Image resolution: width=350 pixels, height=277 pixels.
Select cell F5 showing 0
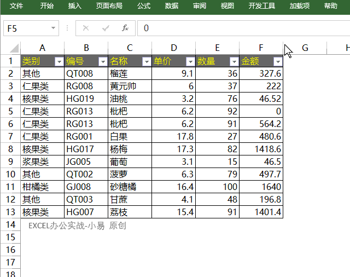point(261,111)
